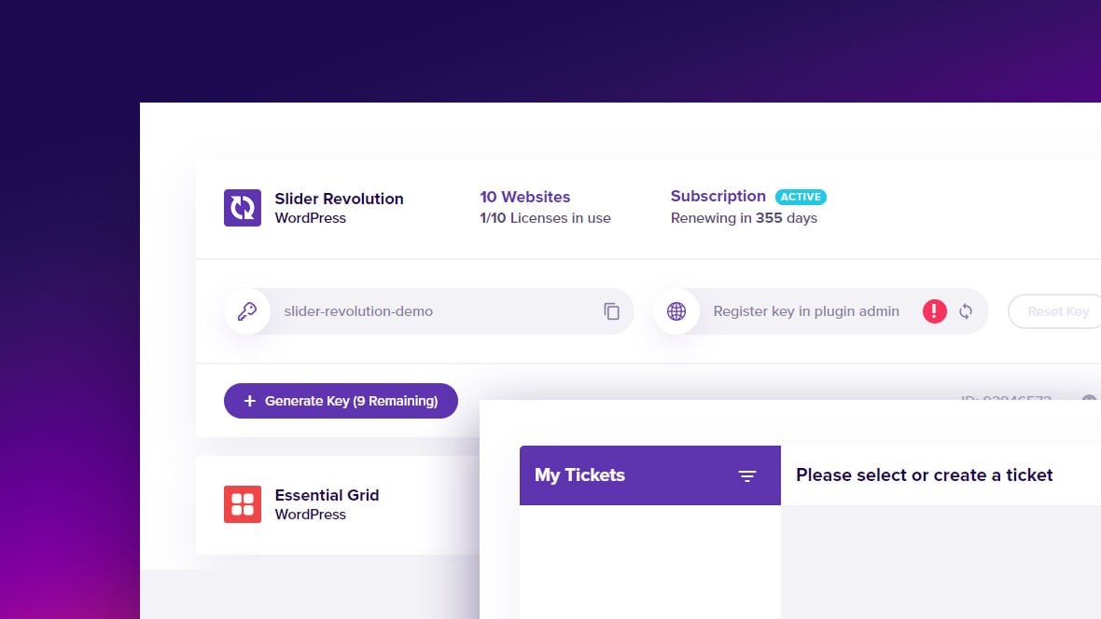Click the Slider Revolution product title
Image resolution: width=1101 pixels, height=619 pixels.
(x=339, y=199)
